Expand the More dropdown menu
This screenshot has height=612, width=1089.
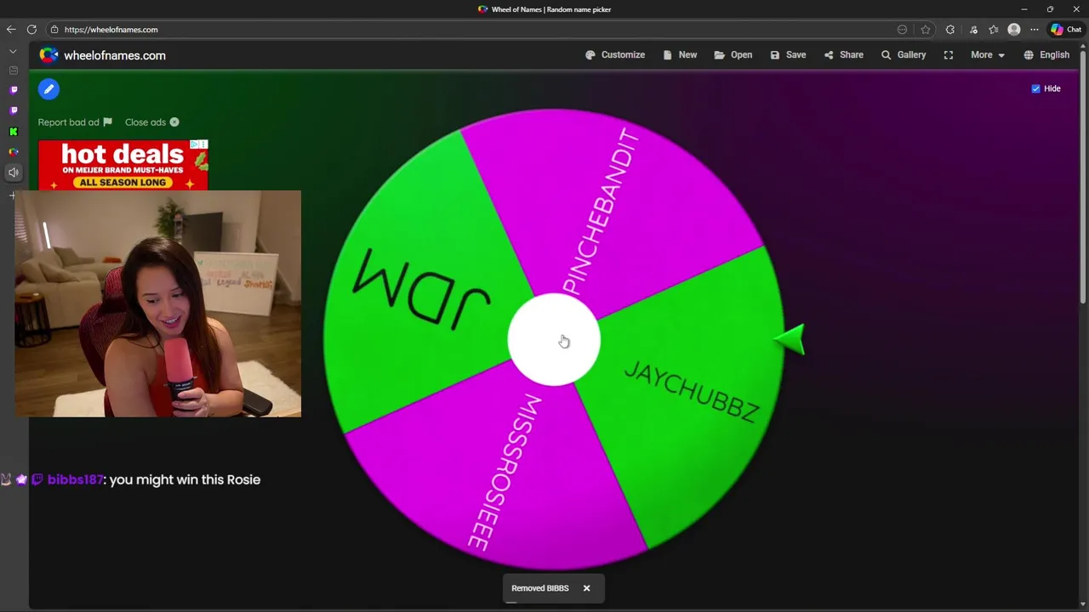pyautogui.click(x=988, y=55)
